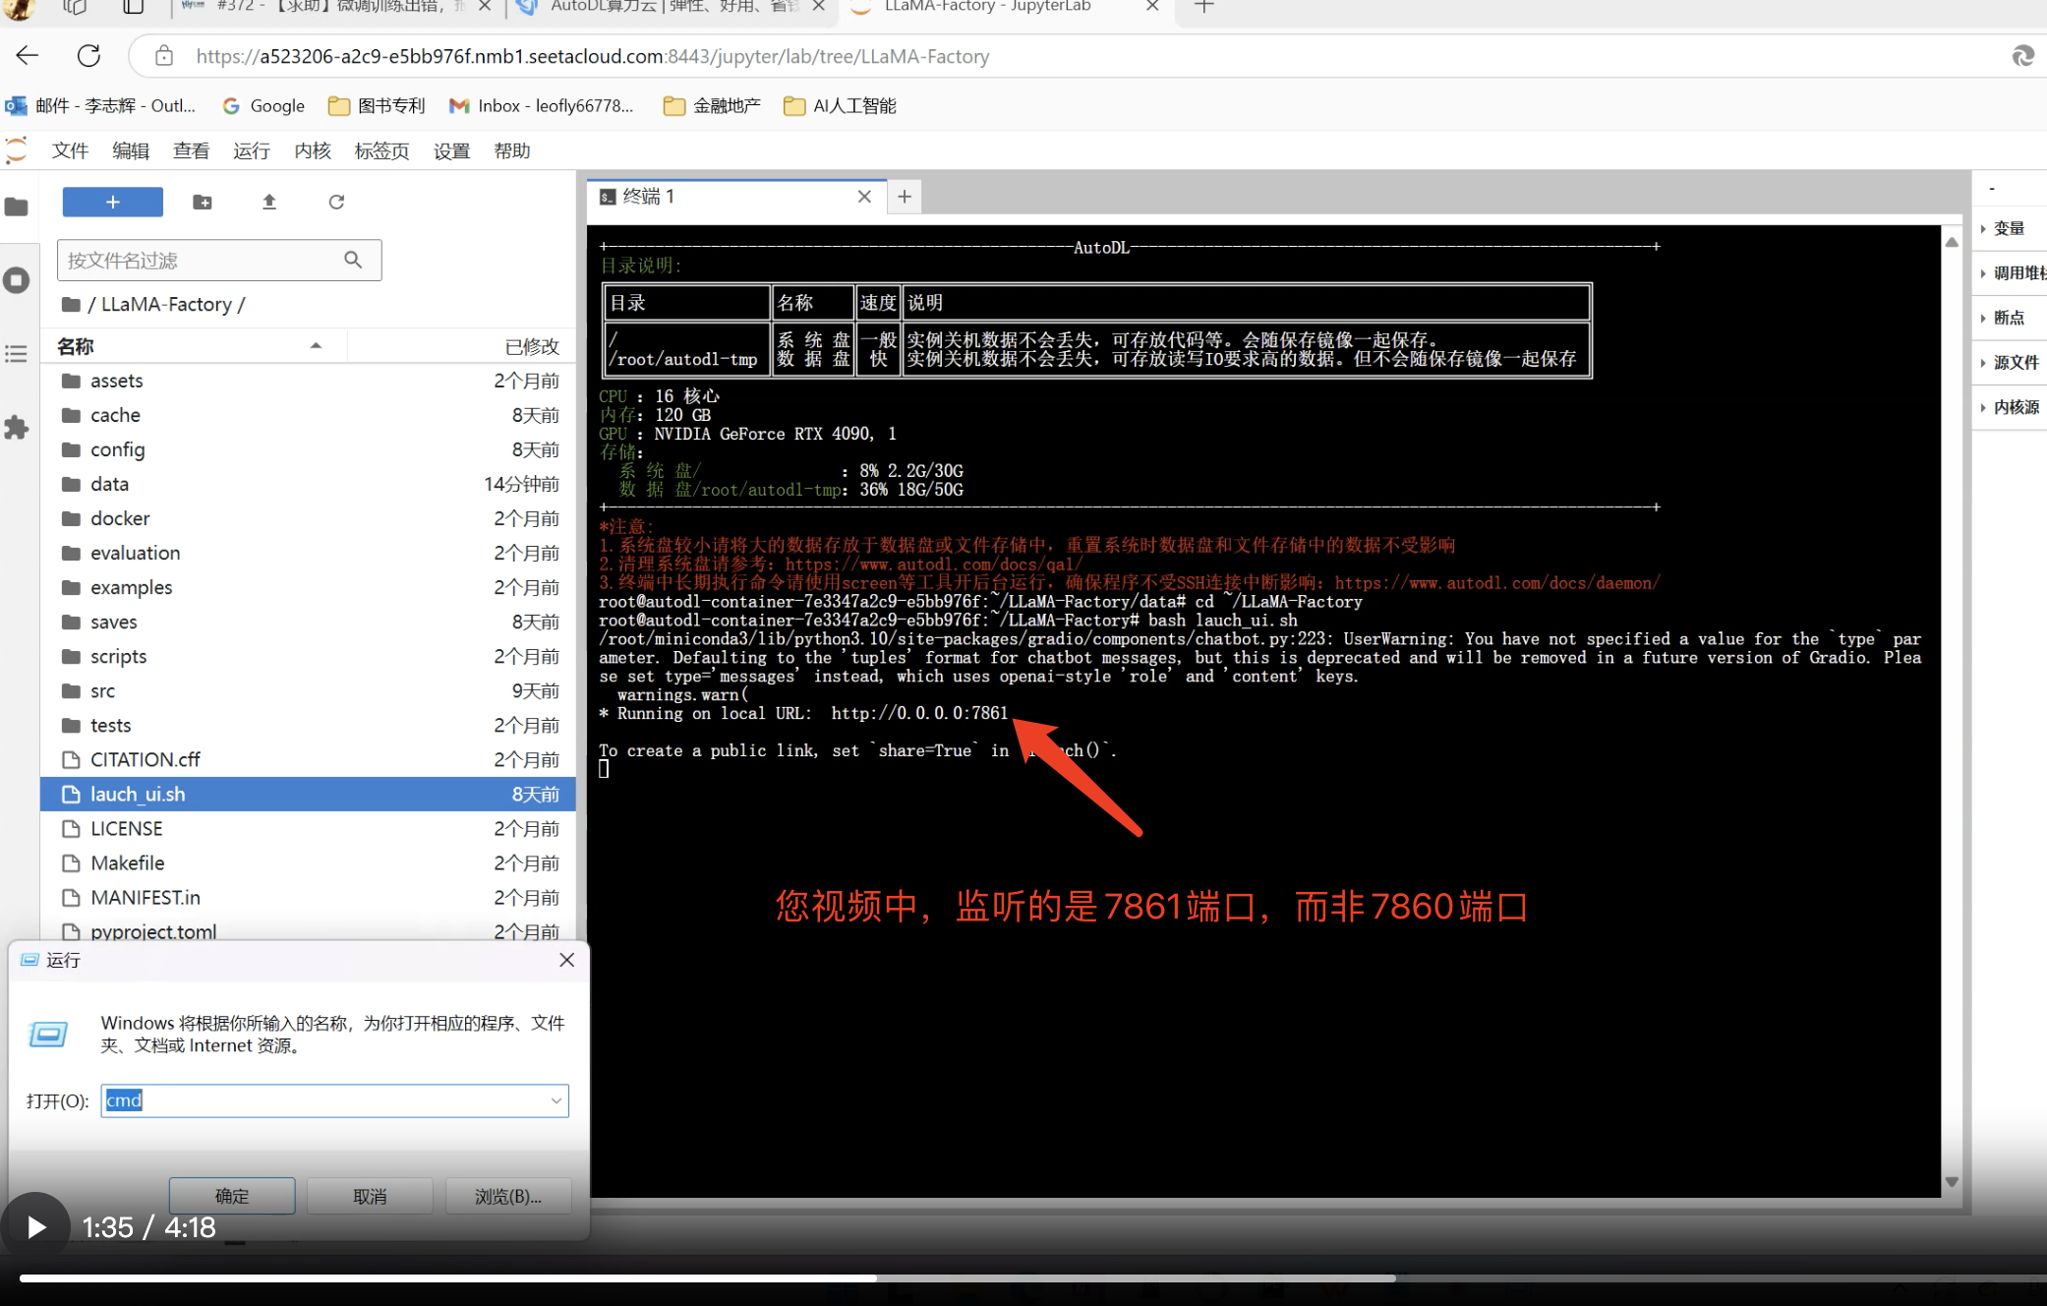
Task: Reload the page with the browser refresh icon
Action: click(x=89, y=56)
